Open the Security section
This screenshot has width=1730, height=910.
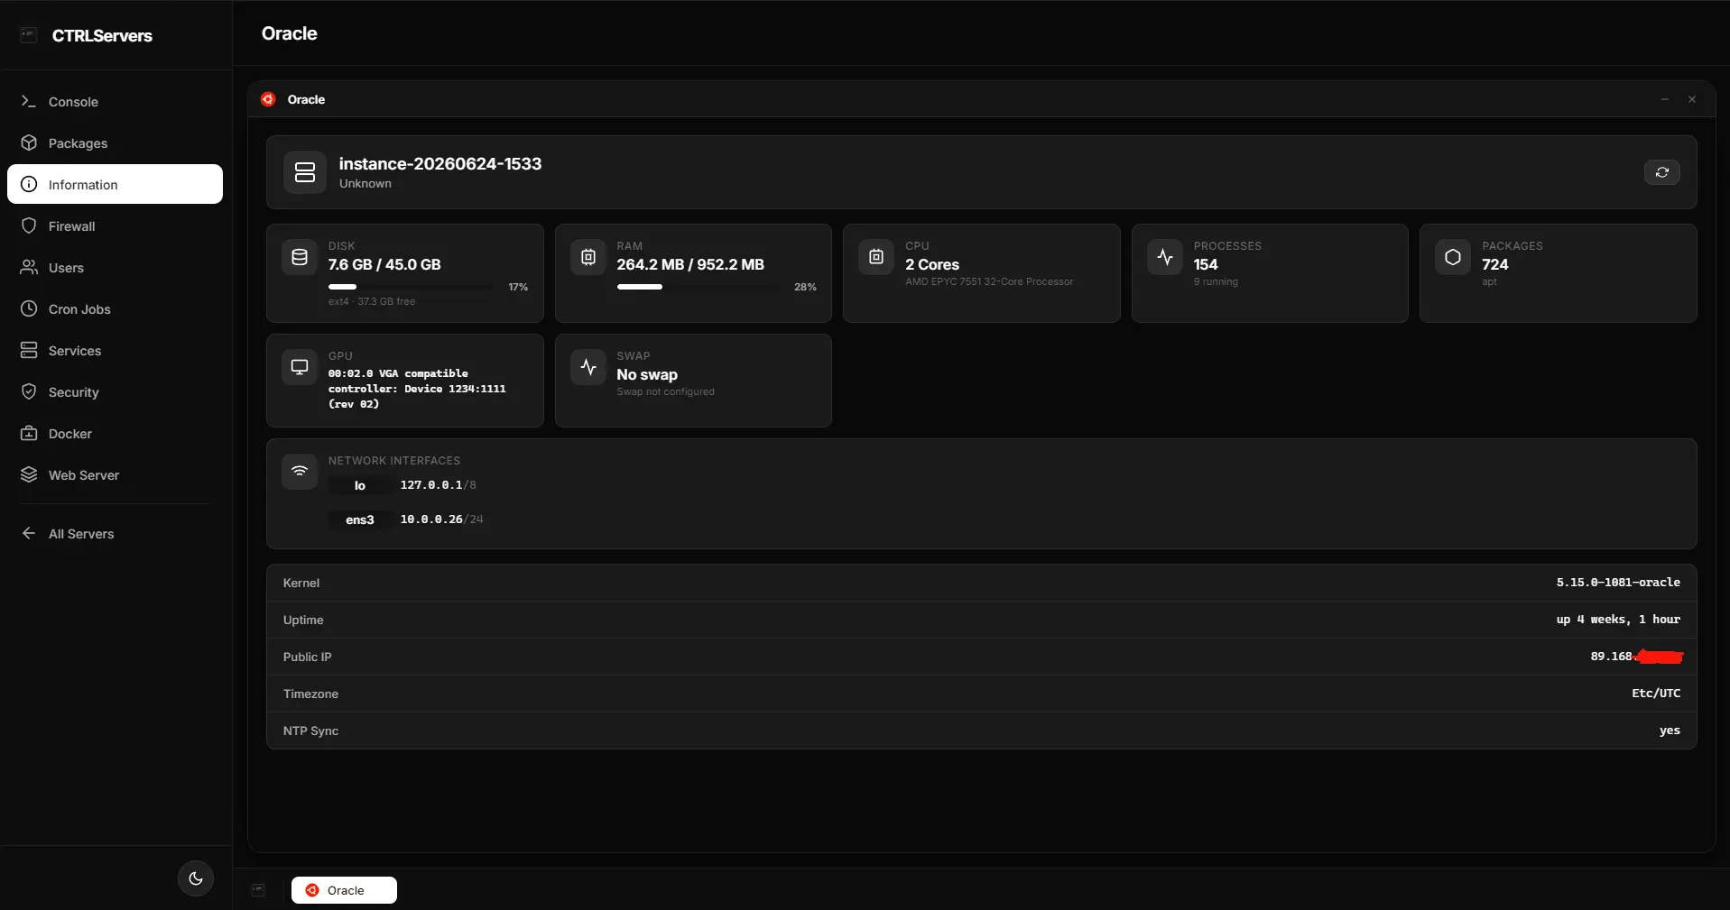click(115, 392)
